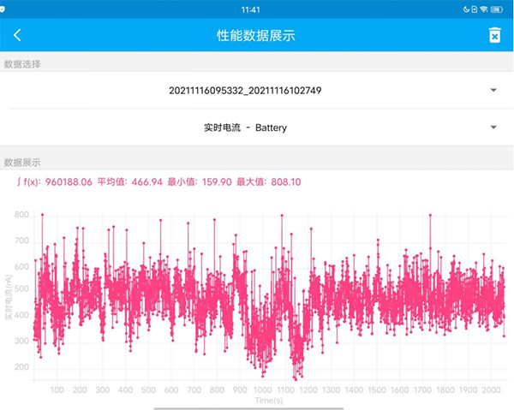Tap the Wi-Fi status icon

[484, 9]
